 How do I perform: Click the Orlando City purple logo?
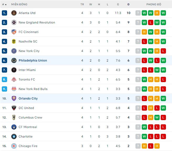[x=14, y=98]
